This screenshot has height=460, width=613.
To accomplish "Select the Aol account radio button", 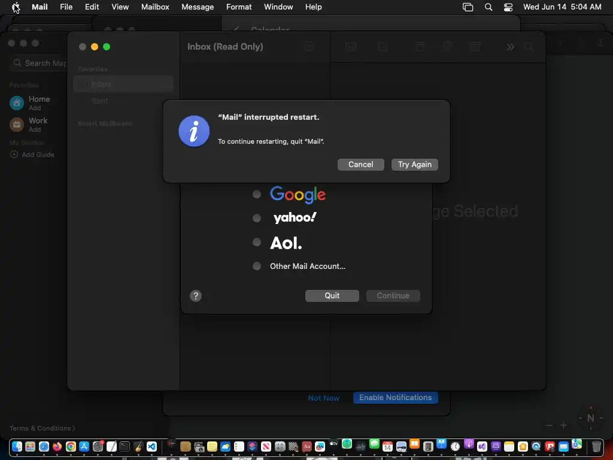I will pos(256,242).
